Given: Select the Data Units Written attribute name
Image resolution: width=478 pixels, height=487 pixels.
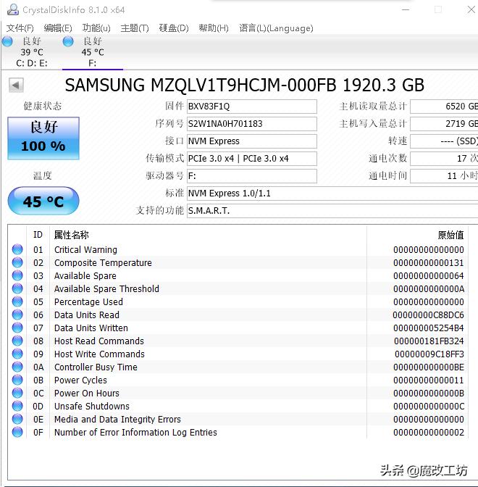Looking at the screenshot, I should 91,328.
